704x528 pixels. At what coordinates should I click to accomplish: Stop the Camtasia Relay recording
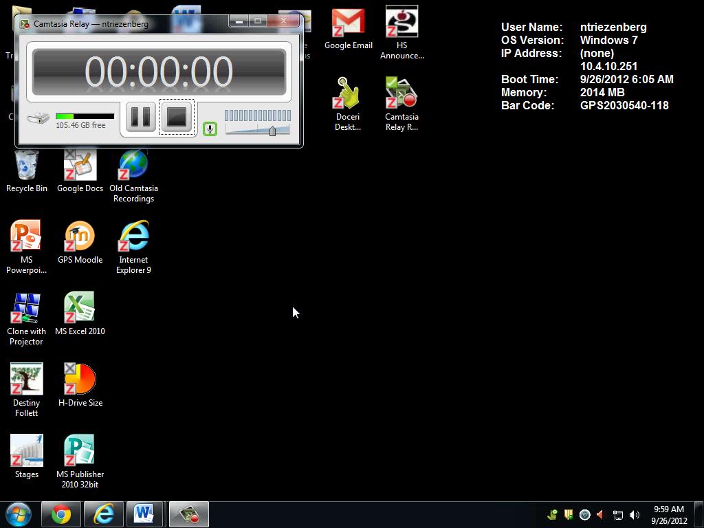[177, 117]
